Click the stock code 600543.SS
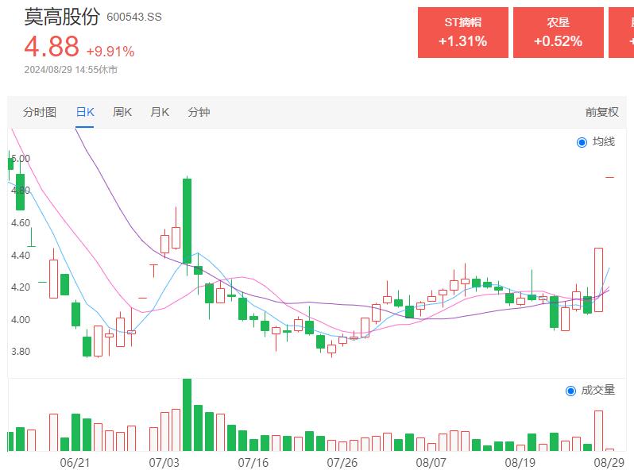634x474 pixels. pos(133,17)
